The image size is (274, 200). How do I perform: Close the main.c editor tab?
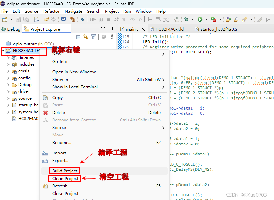[x=143, y=29]
